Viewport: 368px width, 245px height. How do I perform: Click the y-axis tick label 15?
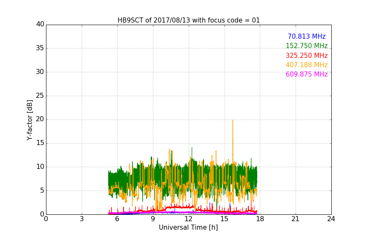pyautogui.click(x=40, y=143)
